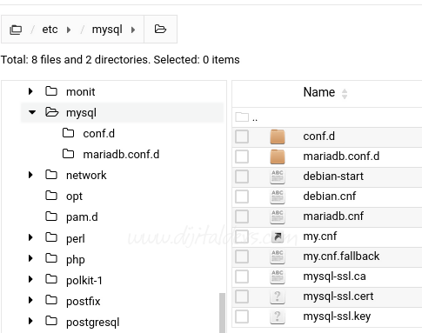Open the mariadb.cnf file name
This screenshot has height=333, width=422.
tap(333, 216)
